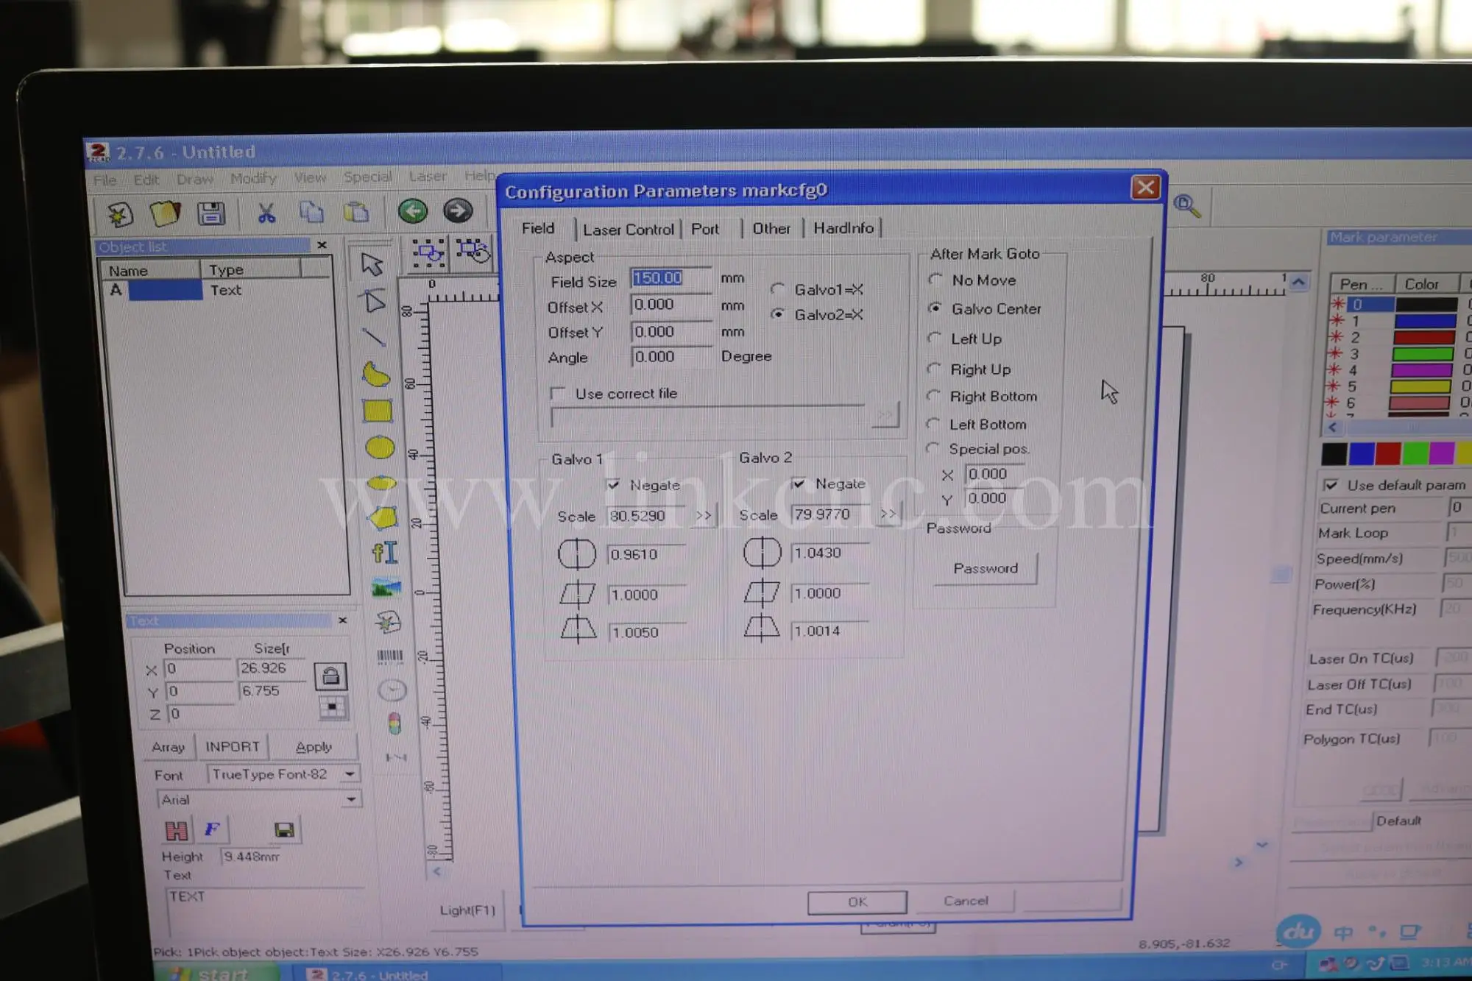Click the barcode tool icon

(x=389, y=656)
